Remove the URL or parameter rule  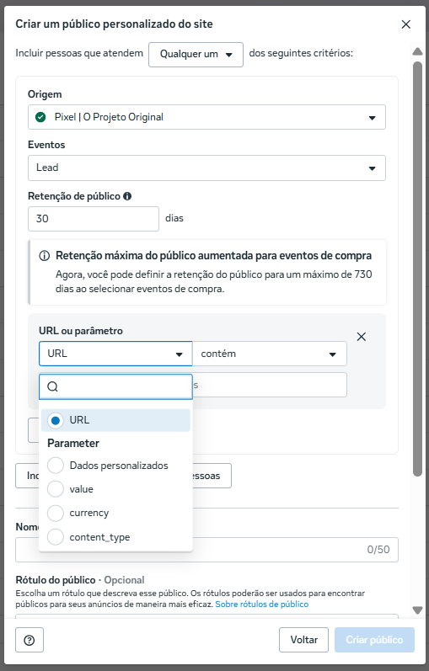pos(362,337)
